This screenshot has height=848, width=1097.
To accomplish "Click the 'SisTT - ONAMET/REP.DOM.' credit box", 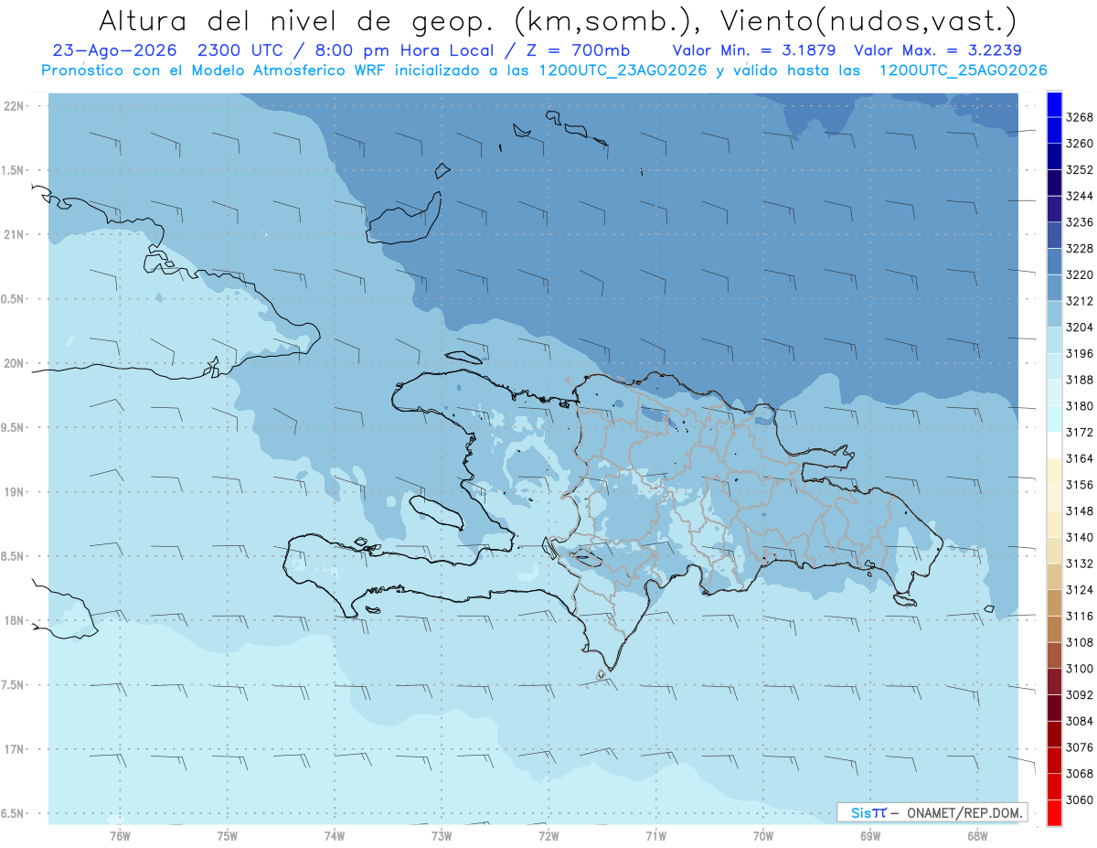I will point(932,812).
